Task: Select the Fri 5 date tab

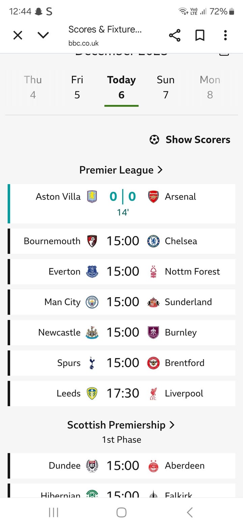Action: (x=77, y=87)
